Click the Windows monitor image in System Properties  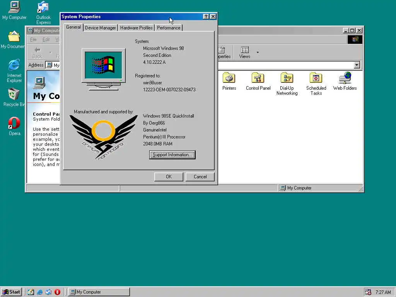click(x=103, y=70)
